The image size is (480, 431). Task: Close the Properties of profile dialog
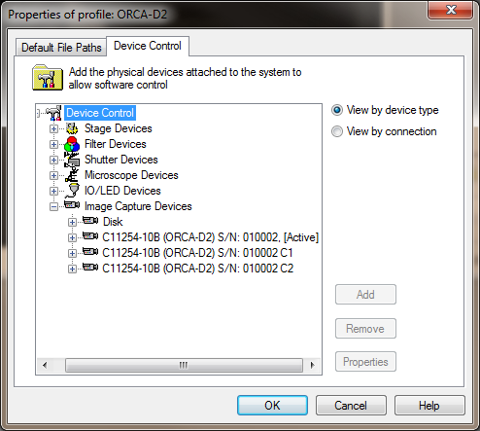tap(451, 10)
